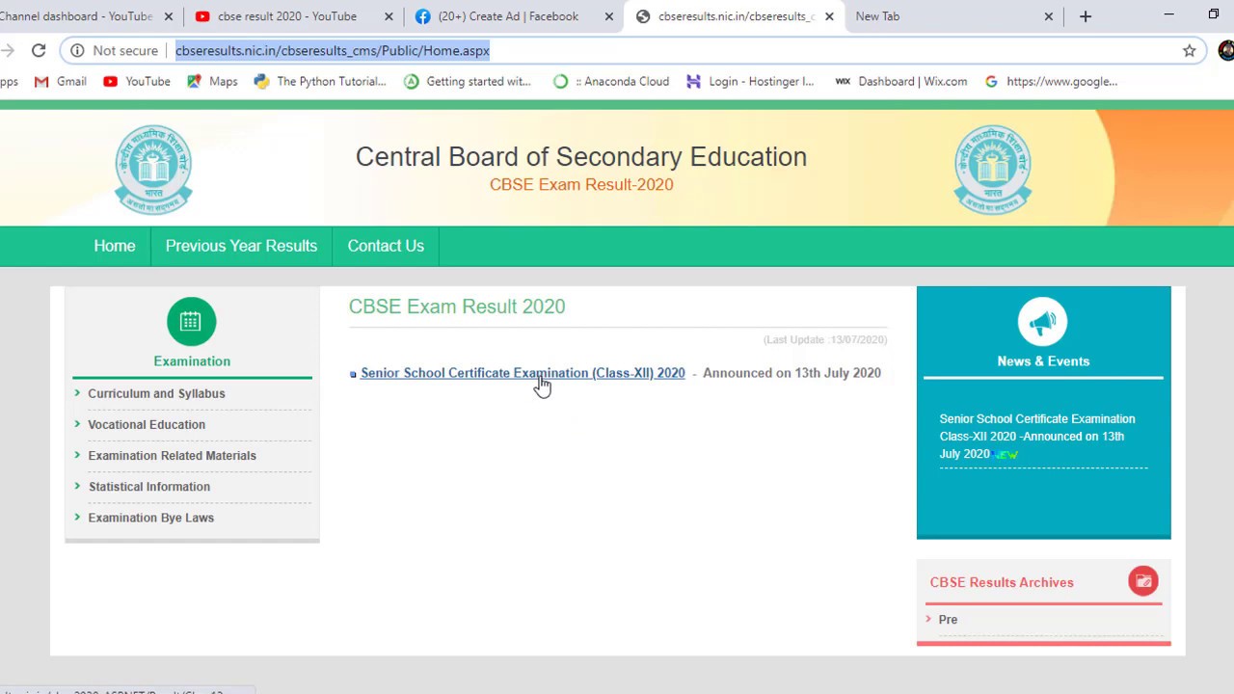The height and width of the screenshot is (694, 1234).
Task: Click the Examination sidebar heading
Action: tap(192, 361)
